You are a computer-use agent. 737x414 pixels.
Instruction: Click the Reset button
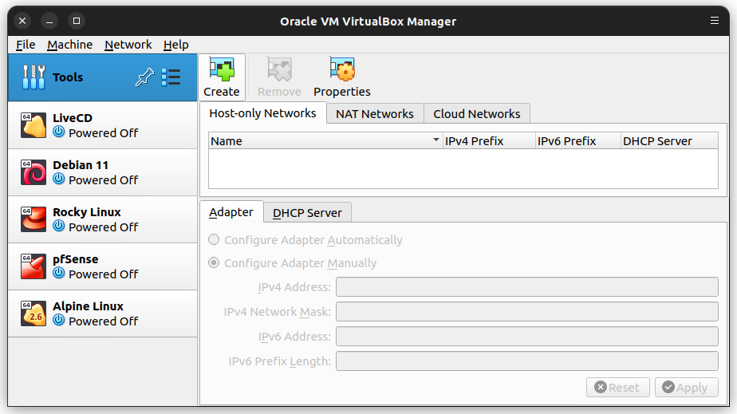[617, 387]
